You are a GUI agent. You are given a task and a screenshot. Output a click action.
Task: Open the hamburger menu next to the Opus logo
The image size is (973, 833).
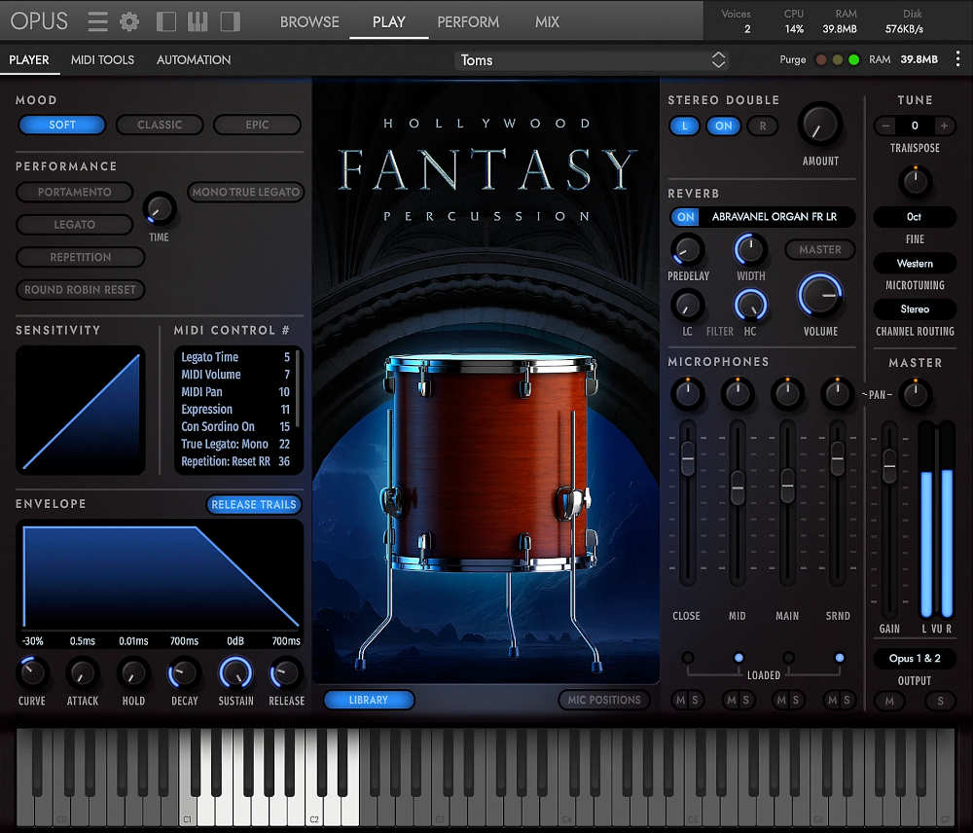[95, 20]
